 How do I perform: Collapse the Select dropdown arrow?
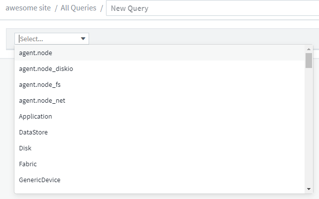coord(83,39)
